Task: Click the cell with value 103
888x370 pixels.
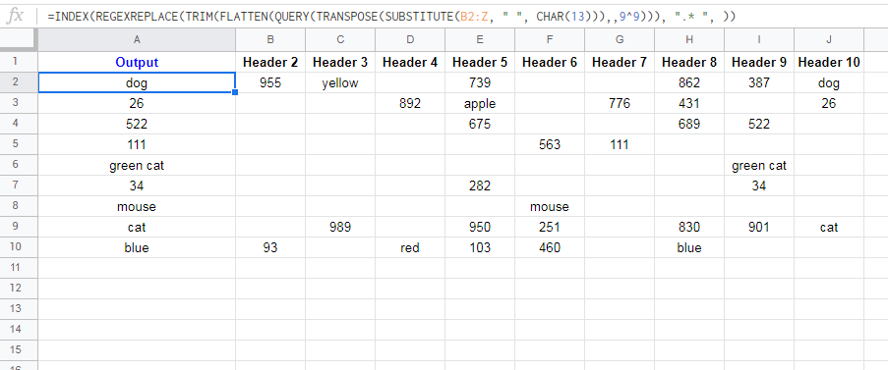Action: point(480,247)
